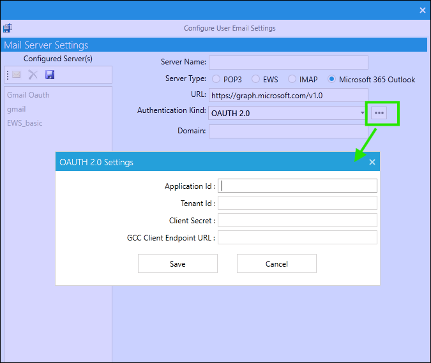The width and height of the screenshot is (431, 363).
Task: Click the Tenant Id field
Action: point(298,203)
